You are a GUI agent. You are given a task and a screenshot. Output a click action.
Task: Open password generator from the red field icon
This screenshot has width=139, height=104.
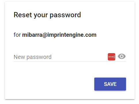click(111, 57)
